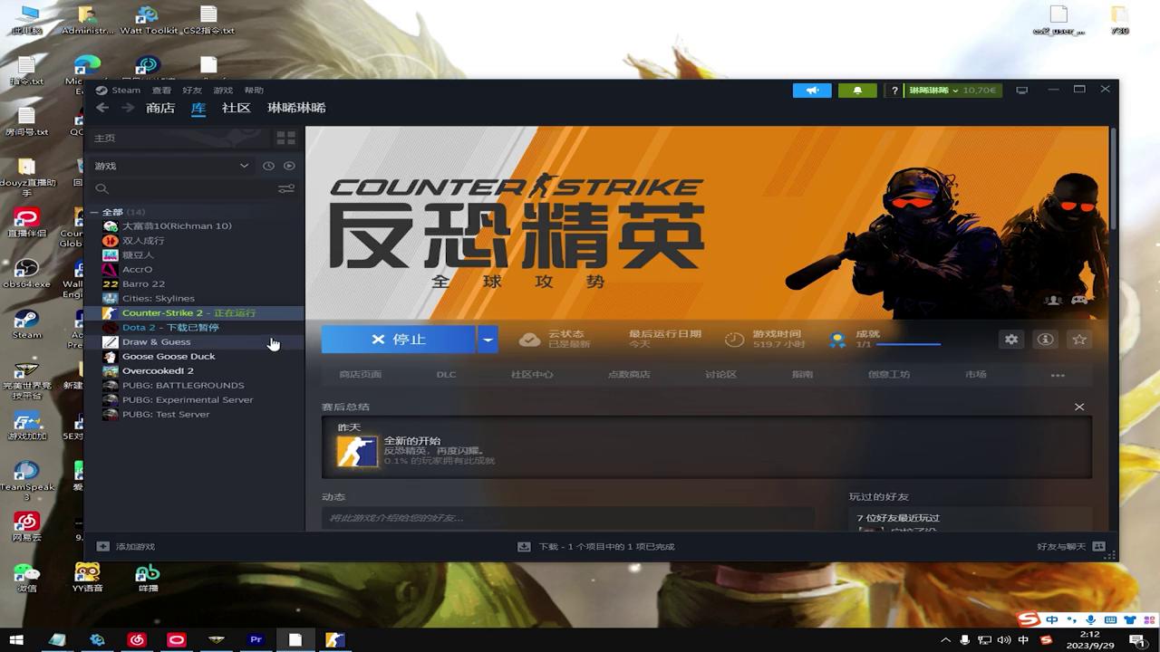Image resolution: width=1160 pixels, height=652 pixels.
Task: Toggle the library grid view icon
Action: (x=286, y=138)
